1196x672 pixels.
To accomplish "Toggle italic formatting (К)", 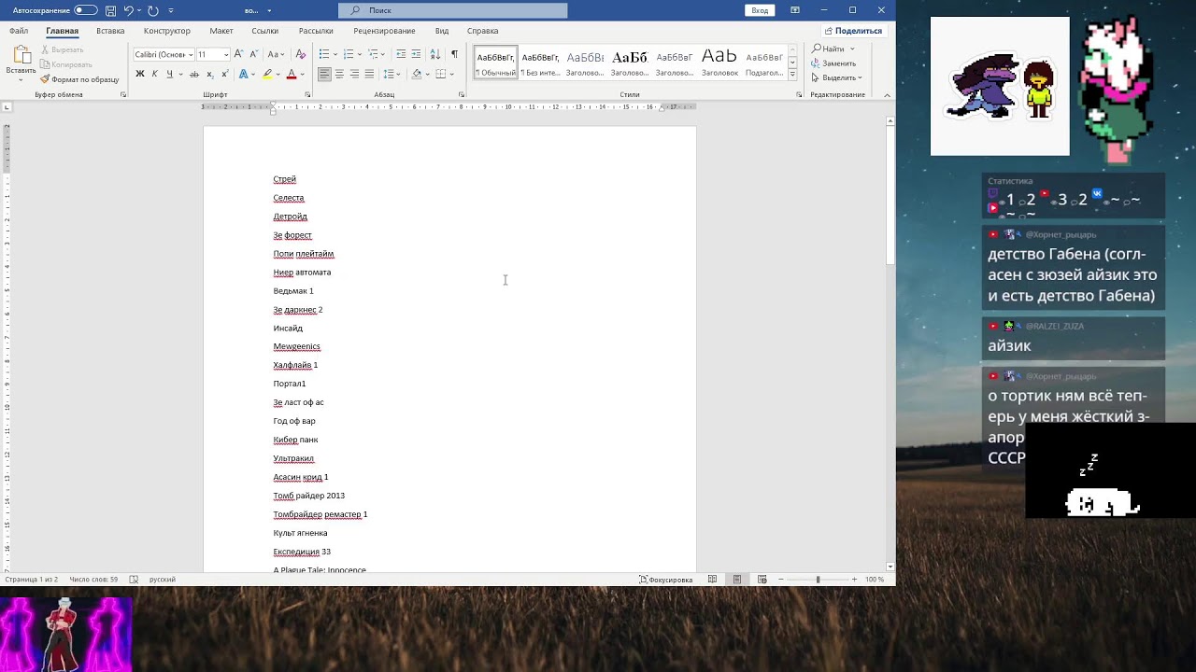I will (x=155, y=74).
